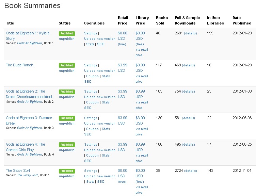
Task: Upload new version of Gods at Eighteen 3
Action: pyautogui.click(x=99, y=124)
